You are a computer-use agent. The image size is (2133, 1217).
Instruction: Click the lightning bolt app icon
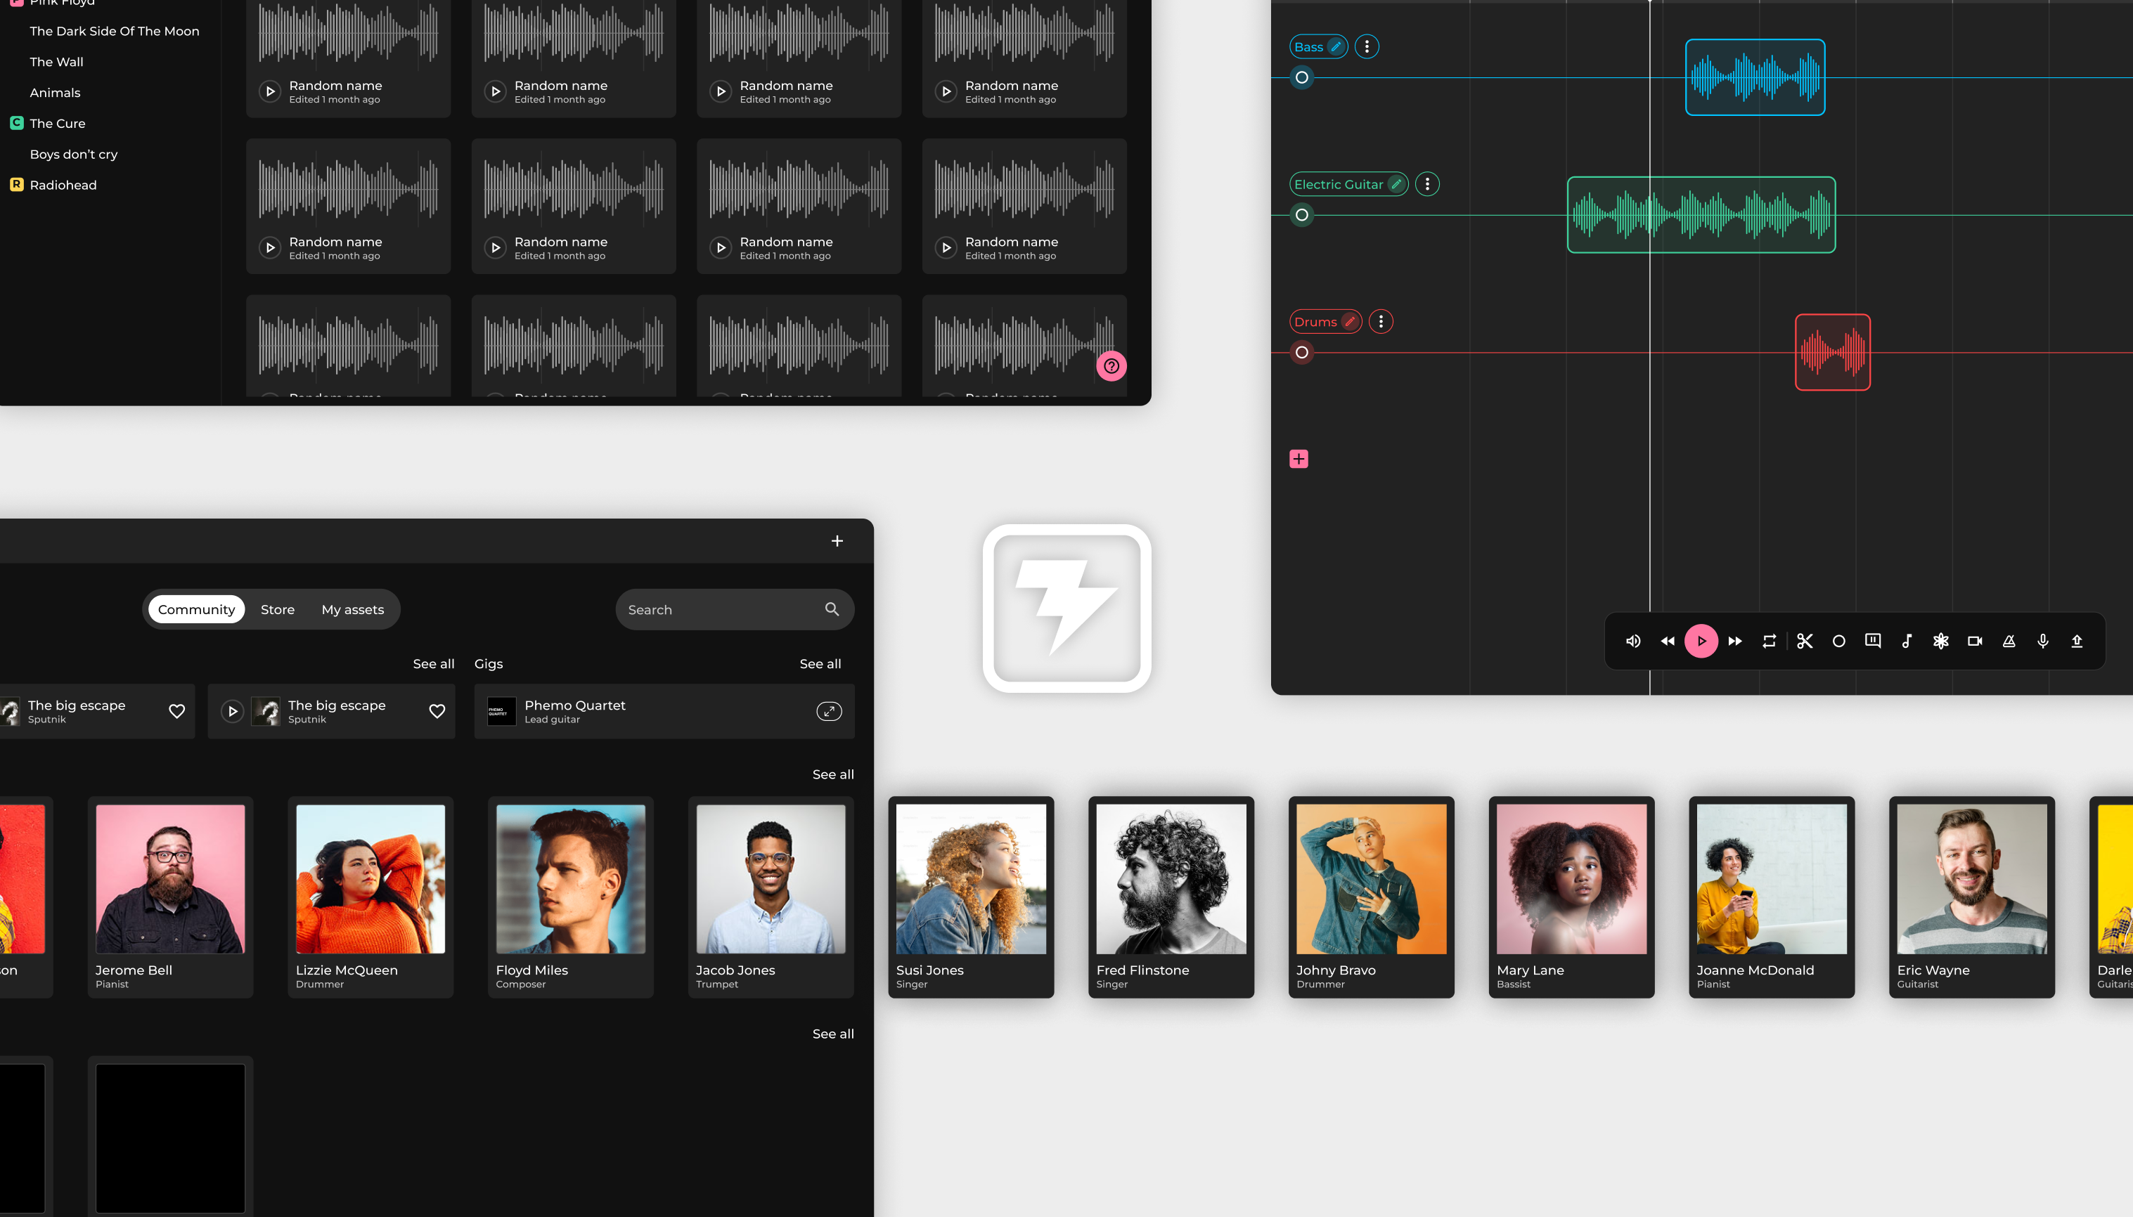[x=1067, y=608]
